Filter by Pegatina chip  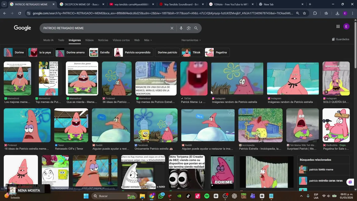pyautogui.click(x=217, y=52)
